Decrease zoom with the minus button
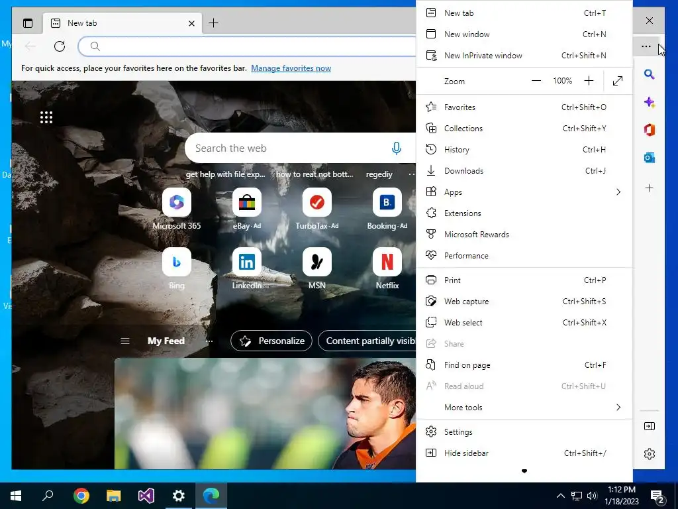The image size is (678, 509). 536,81
